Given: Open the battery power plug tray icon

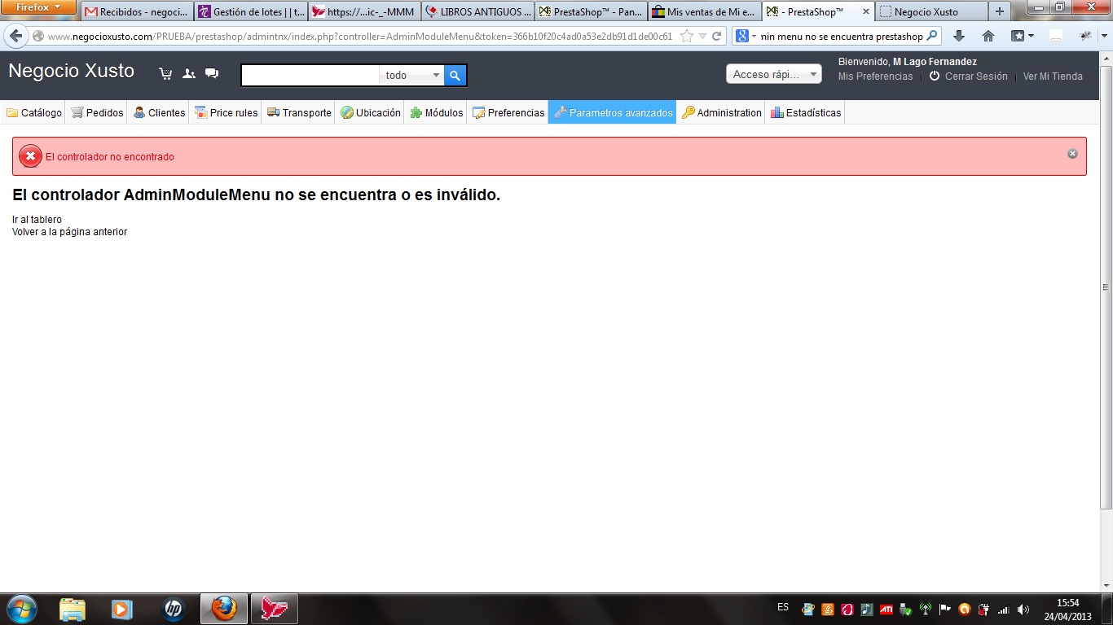Looking at the screenshot, I should point(984,610).
